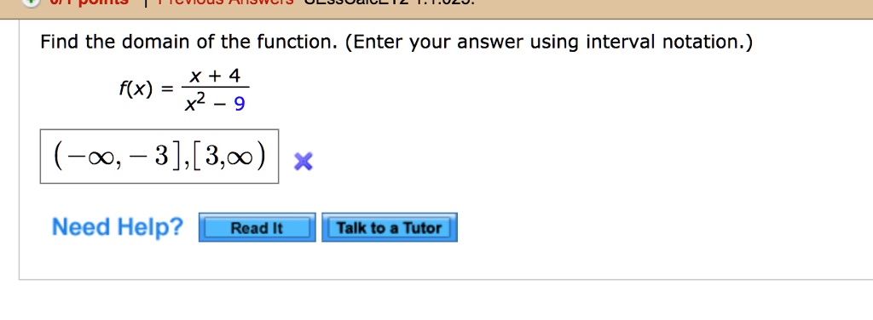
Task: Click the comma between the two intervals
Action: coord(187,163)
